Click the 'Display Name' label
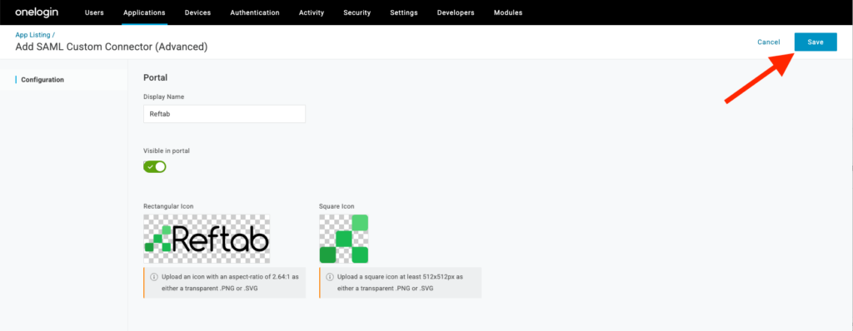Image resolution: width=853 pixels, height=331 pixels. tap(164, 96)
